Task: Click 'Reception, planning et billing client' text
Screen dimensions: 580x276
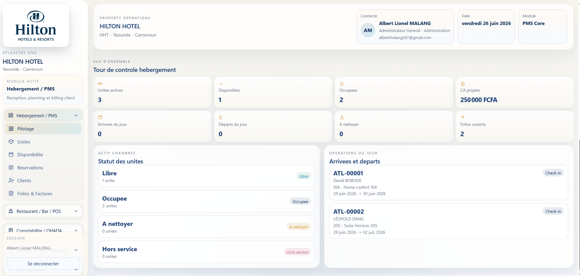Action: [41, 98]
